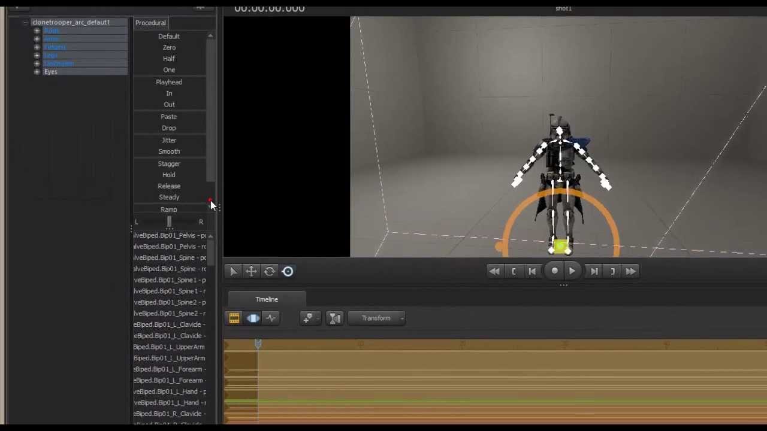The image size is (767, 431).
Task: Apply the Smooth preset
Action: tap(169, 151)
